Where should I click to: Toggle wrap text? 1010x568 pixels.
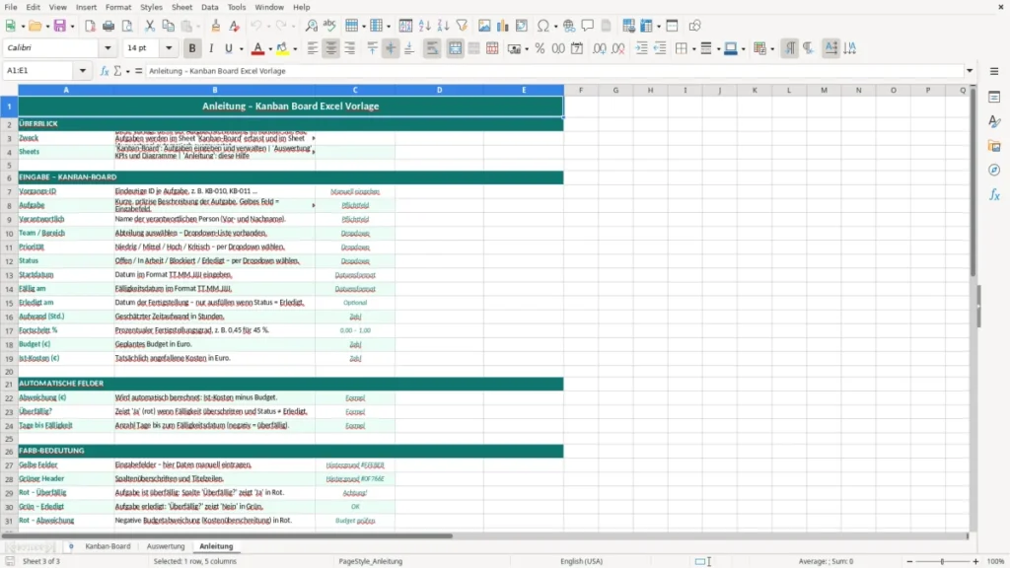432,48
